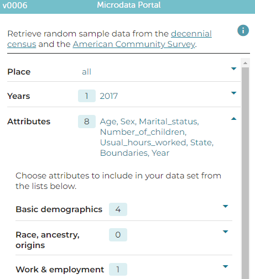Click the Microdata Portal title
Screen dimensions: 255x279
129,5
